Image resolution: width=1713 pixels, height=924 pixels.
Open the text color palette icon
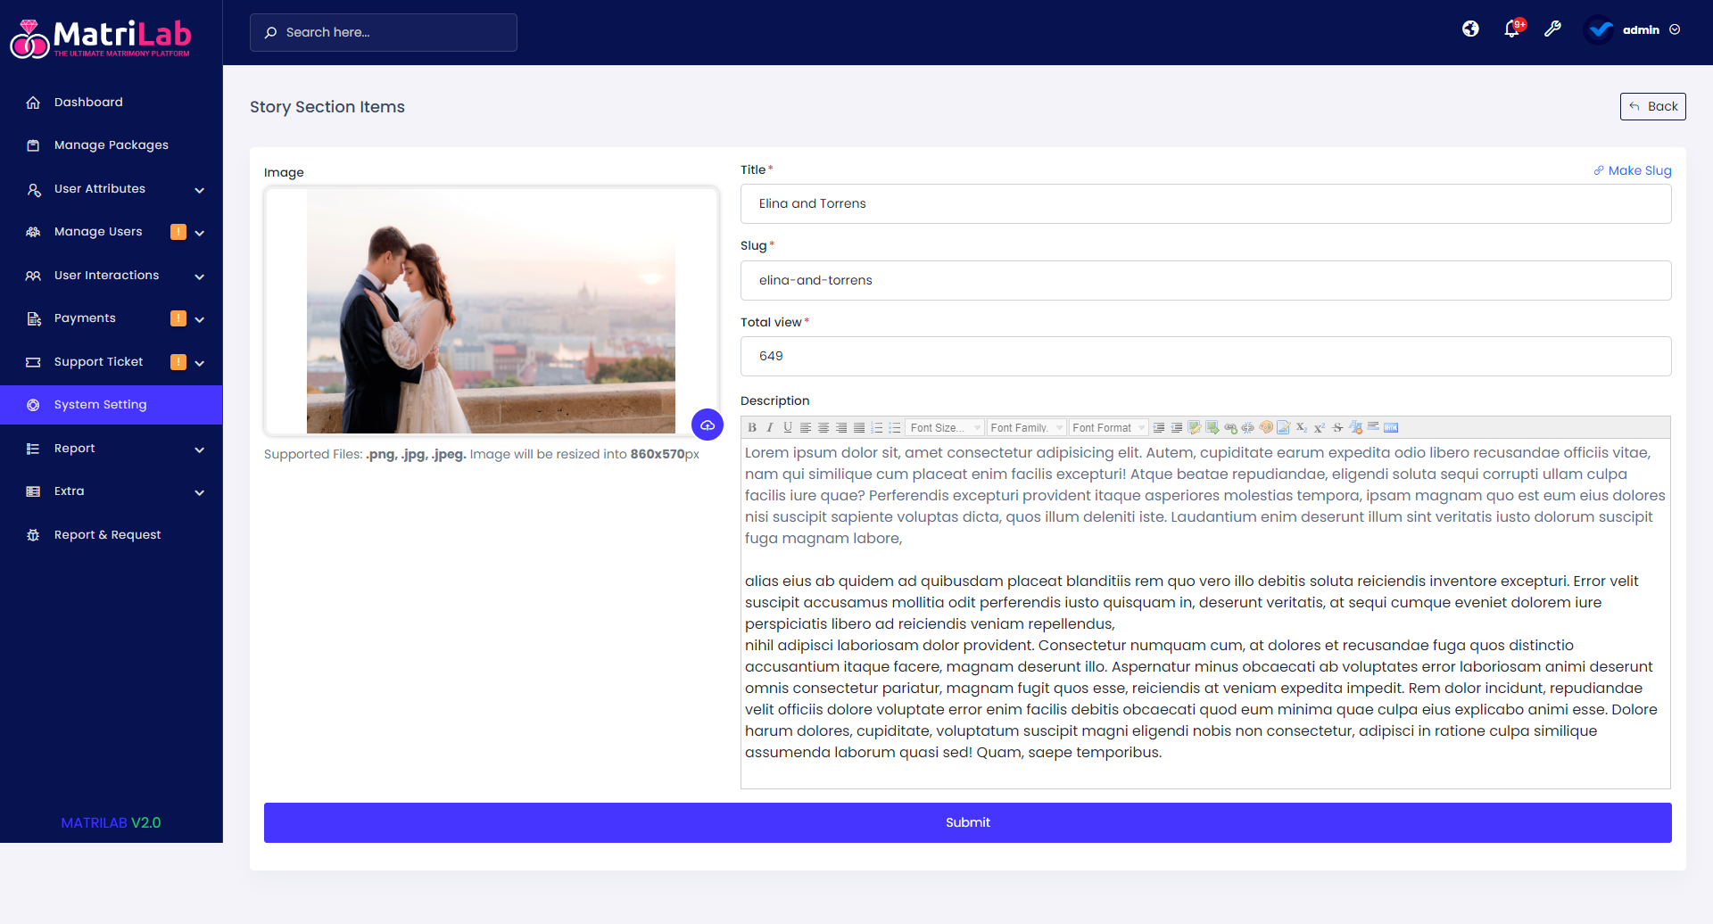[x=1265, y=427]
